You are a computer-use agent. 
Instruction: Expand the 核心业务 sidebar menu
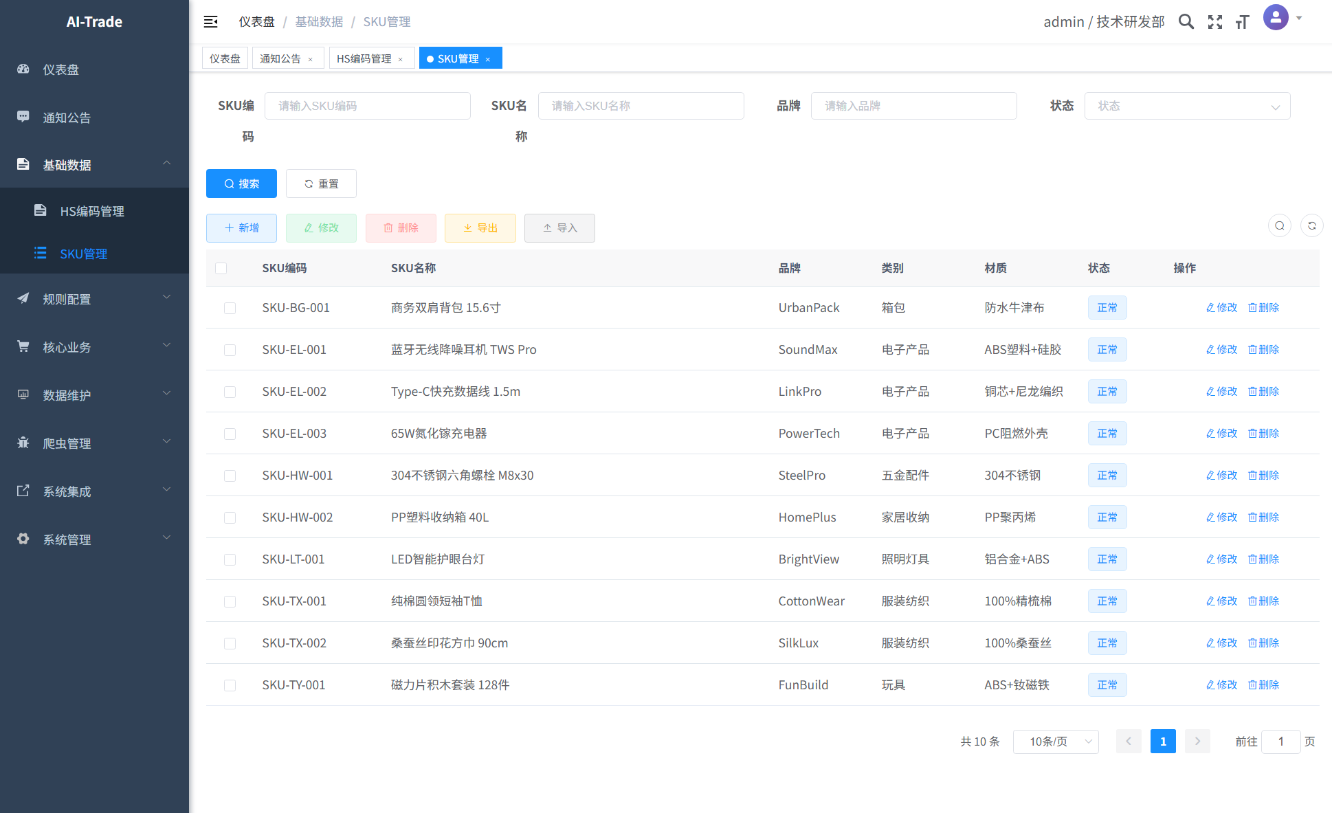coord(94,346)
